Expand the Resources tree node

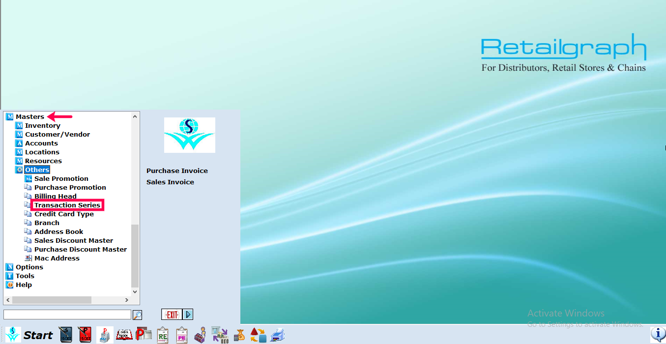coord(43,161)
